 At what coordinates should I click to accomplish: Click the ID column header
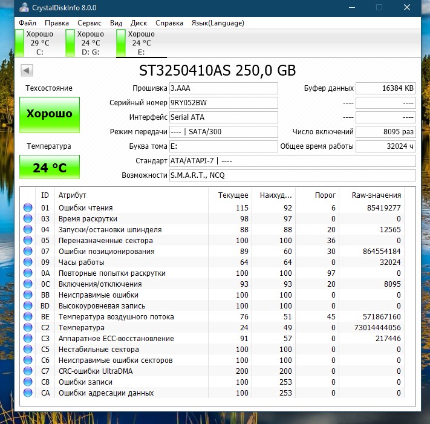coord(45,195)
